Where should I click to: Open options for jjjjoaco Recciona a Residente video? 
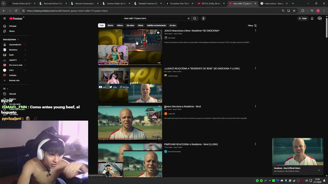point(255,106)
